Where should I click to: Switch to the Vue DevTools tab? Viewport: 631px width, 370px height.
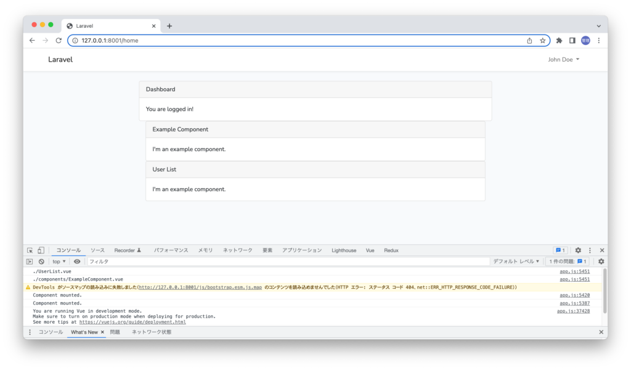pyautogui.click(x=370, y=250)
